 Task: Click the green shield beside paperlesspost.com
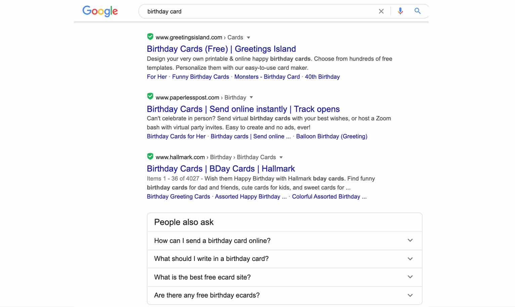150,97
